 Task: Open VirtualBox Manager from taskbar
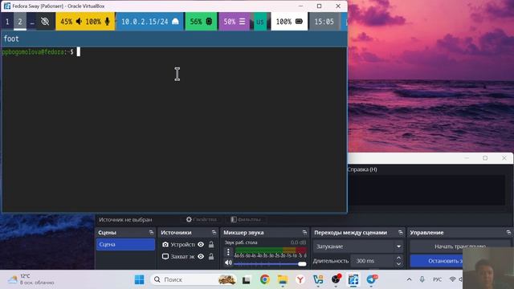[x=318, y=279]
